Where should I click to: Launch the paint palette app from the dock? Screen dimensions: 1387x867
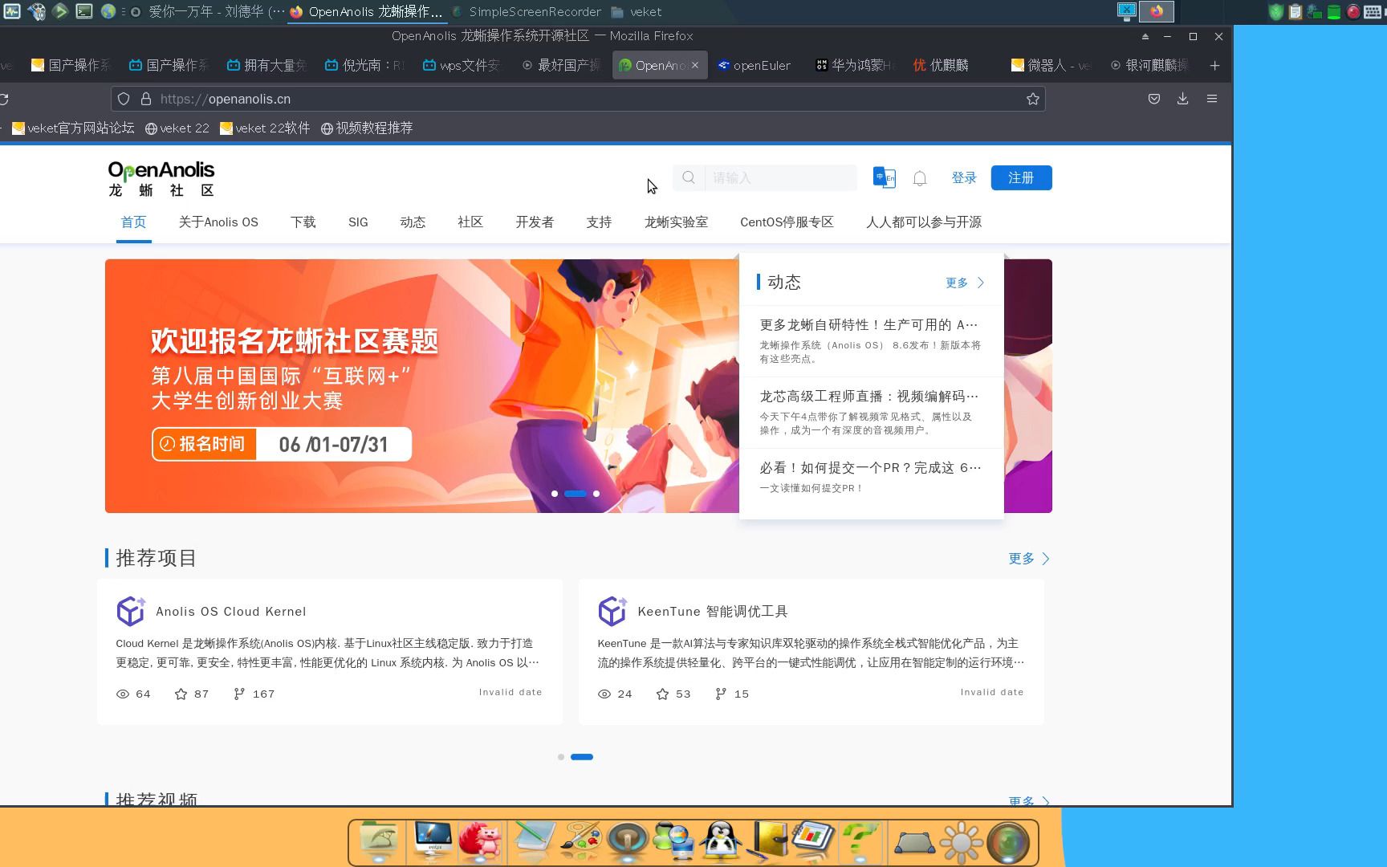click(x=580, y=841)
